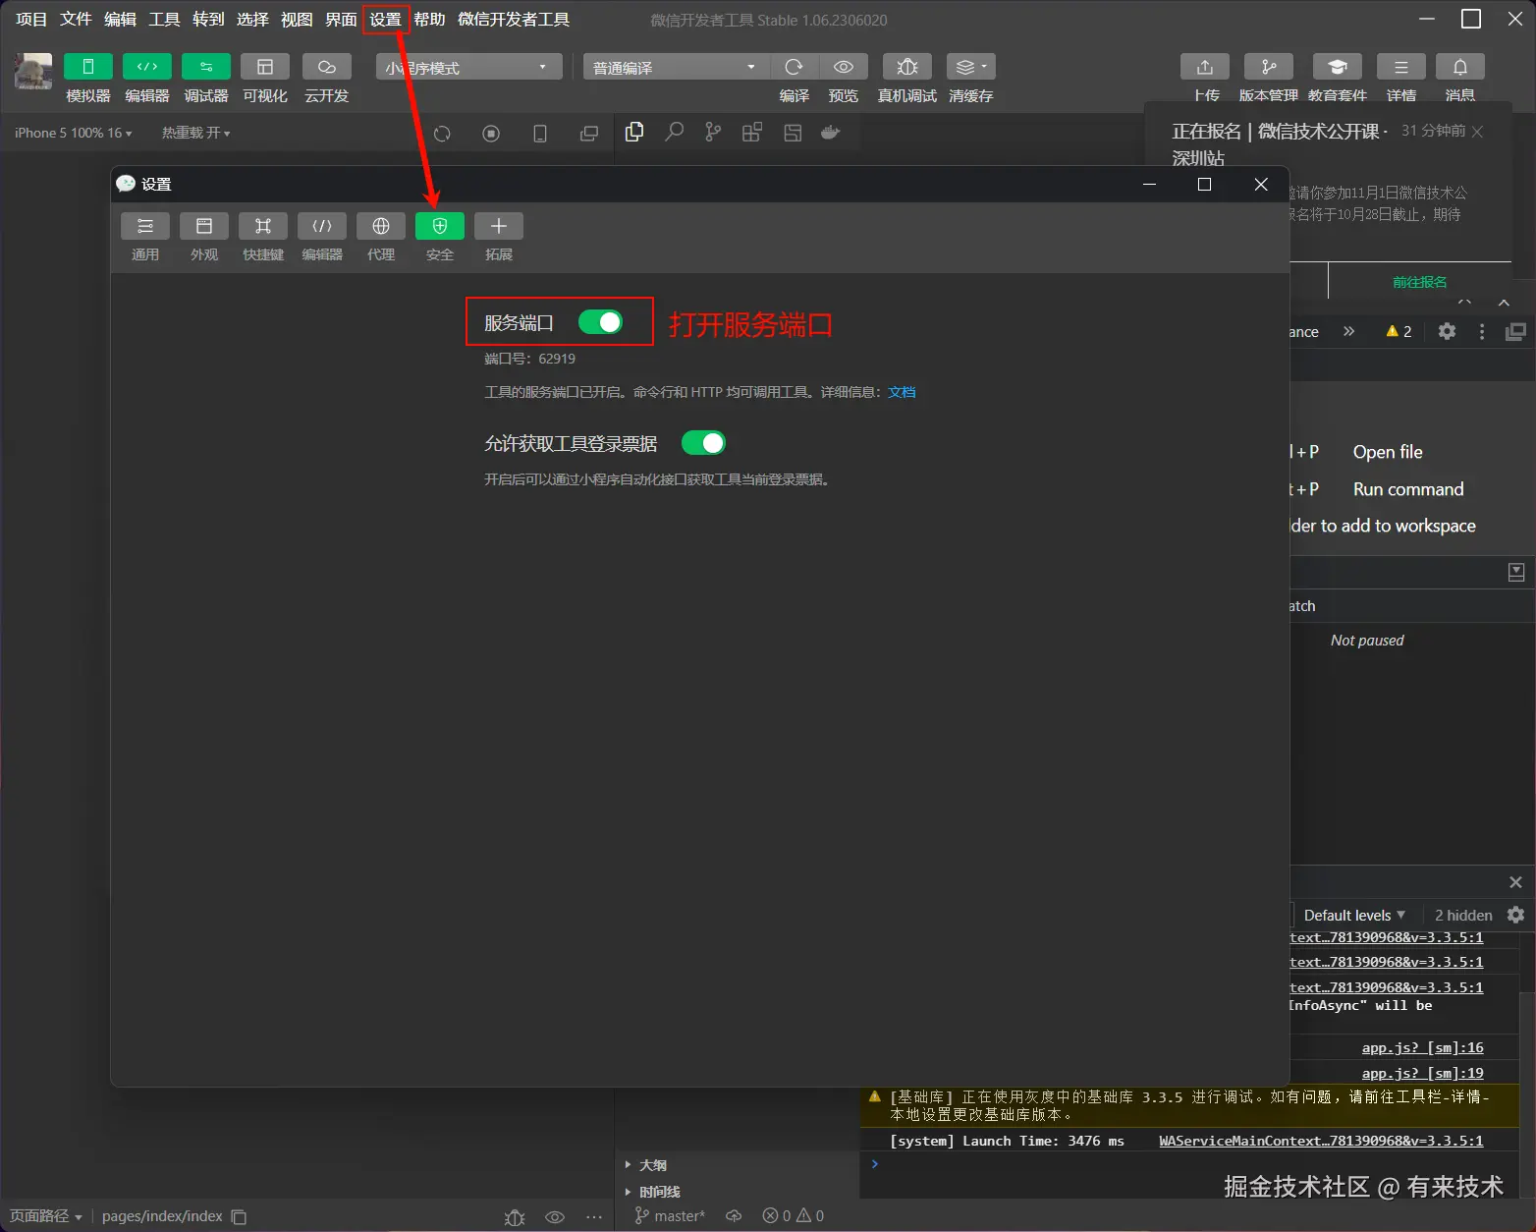Open the 设置 menu in menu bar
The image size is (1536, 1232).
point(385,19)
